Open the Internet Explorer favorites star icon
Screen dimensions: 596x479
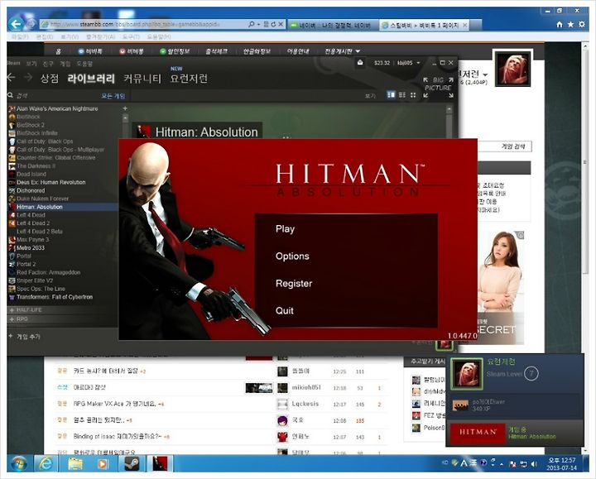pos(570,24)
